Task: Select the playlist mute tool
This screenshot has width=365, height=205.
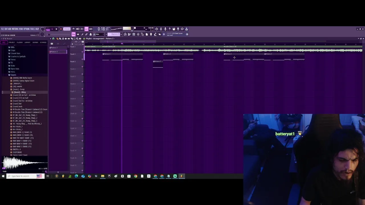Action: pyautogui.click(x=66, y=39)
